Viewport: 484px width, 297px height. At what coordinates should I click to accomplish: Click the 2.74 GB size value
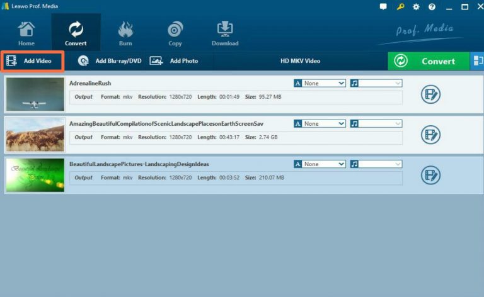268,137
